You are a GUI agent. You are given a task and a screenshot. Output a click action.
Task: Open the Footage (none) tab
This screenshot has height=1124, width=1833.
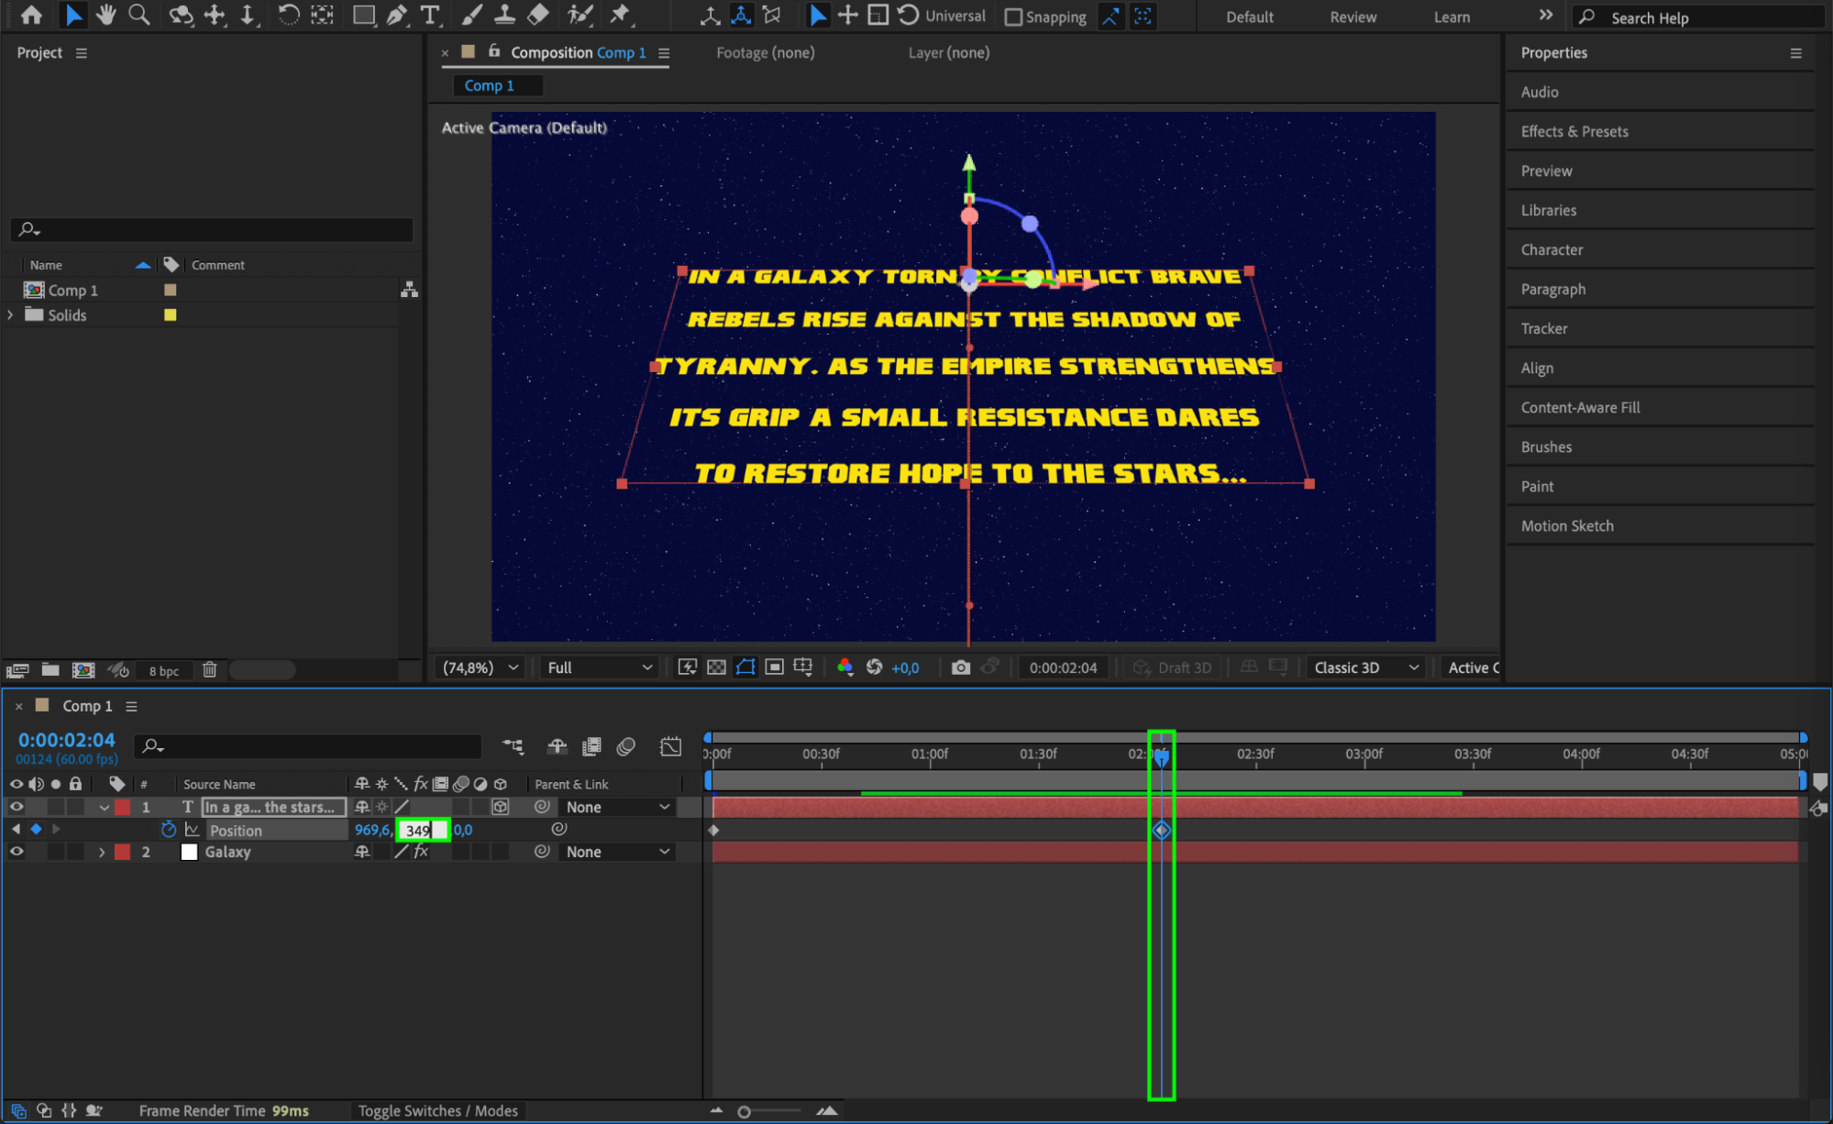coord(765,52)
